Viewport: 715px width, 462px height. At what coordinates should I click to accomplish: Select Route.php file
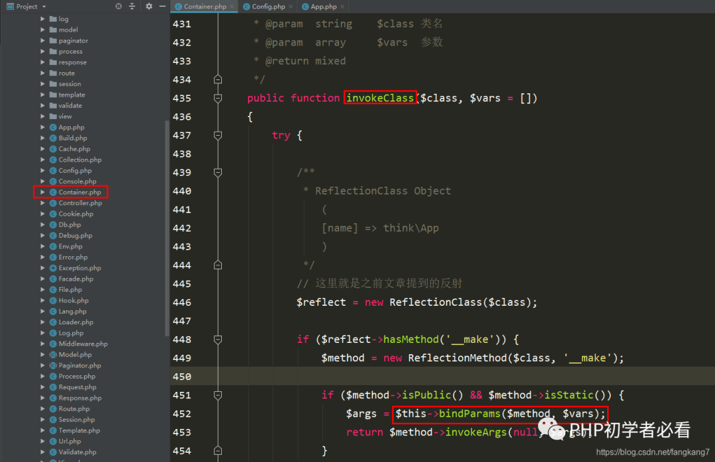(74, 408)
